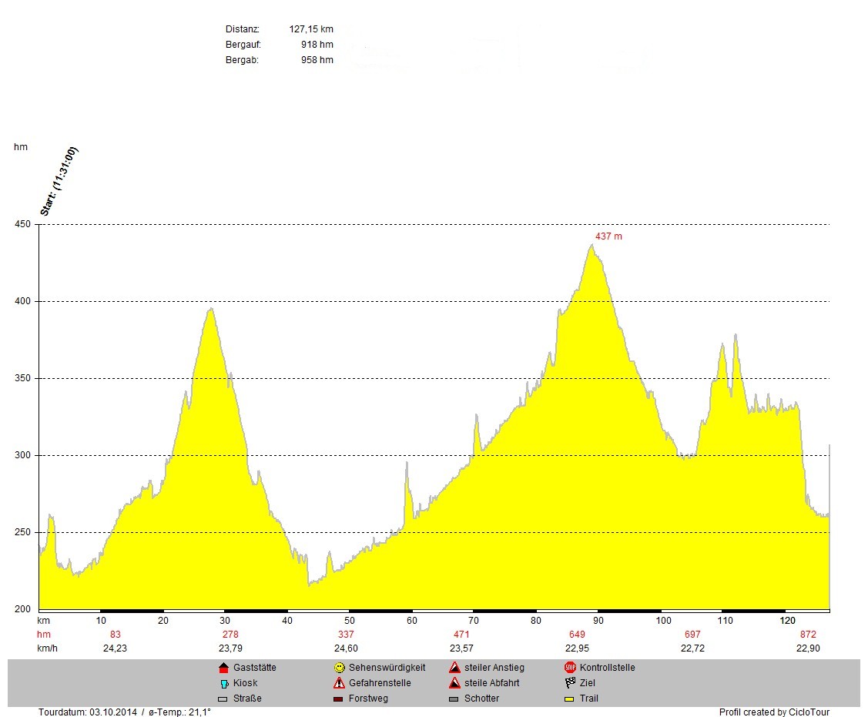Click the Gaststätte house icon in legend

(223, 668)
